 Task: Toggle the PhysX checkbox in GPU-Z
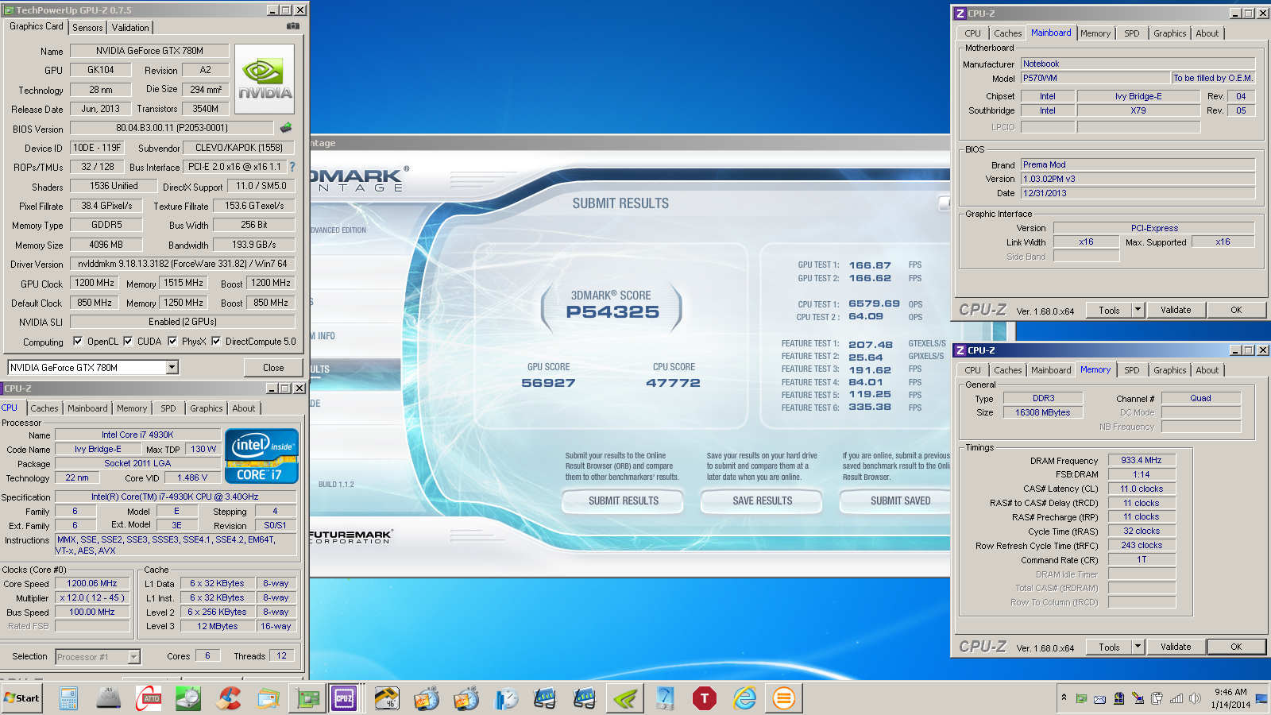(x=172, y=342)
